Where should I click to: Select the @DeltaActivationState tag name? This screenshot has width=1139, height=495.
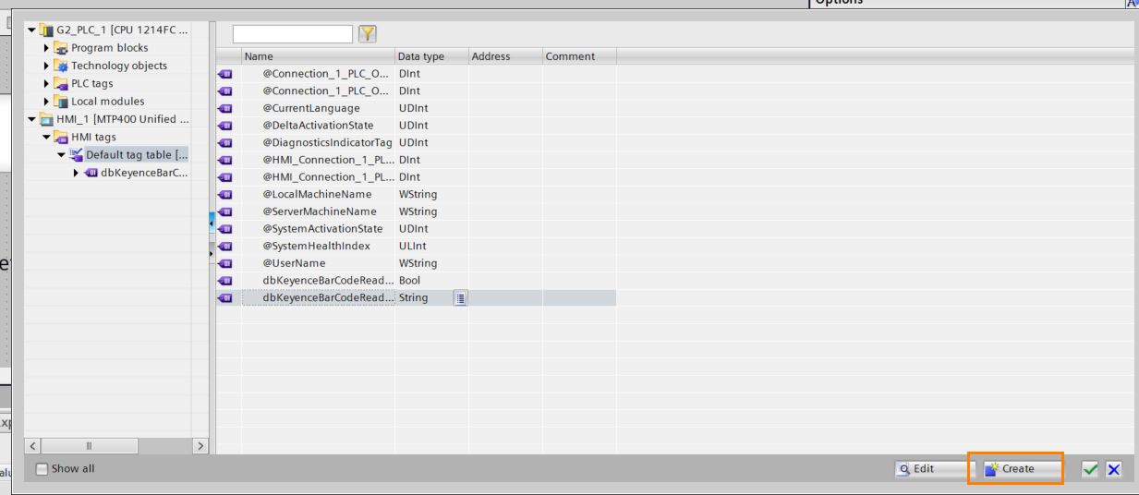[318, 126]
